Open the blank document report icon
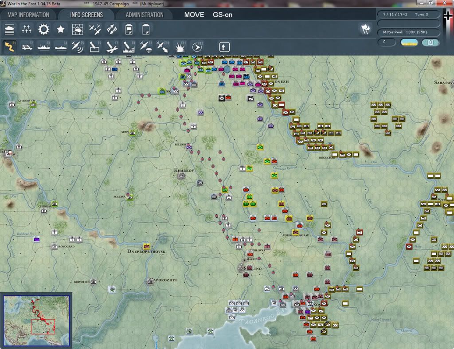The width and height of the screenshot is (454, 349). pos(146,29)
